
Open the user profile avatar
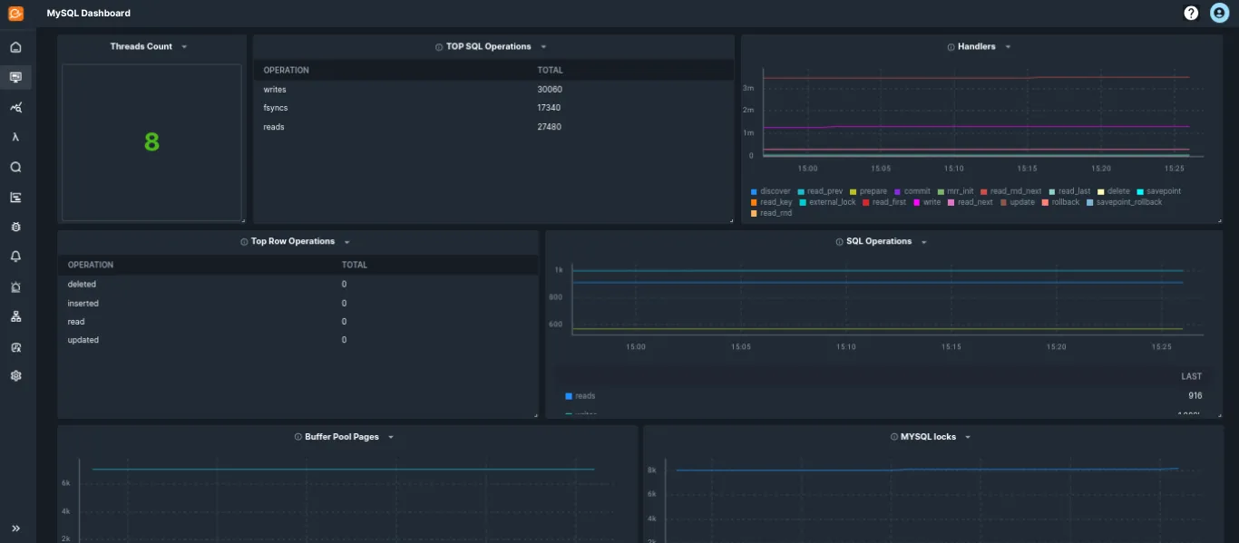click(1219, 13)
